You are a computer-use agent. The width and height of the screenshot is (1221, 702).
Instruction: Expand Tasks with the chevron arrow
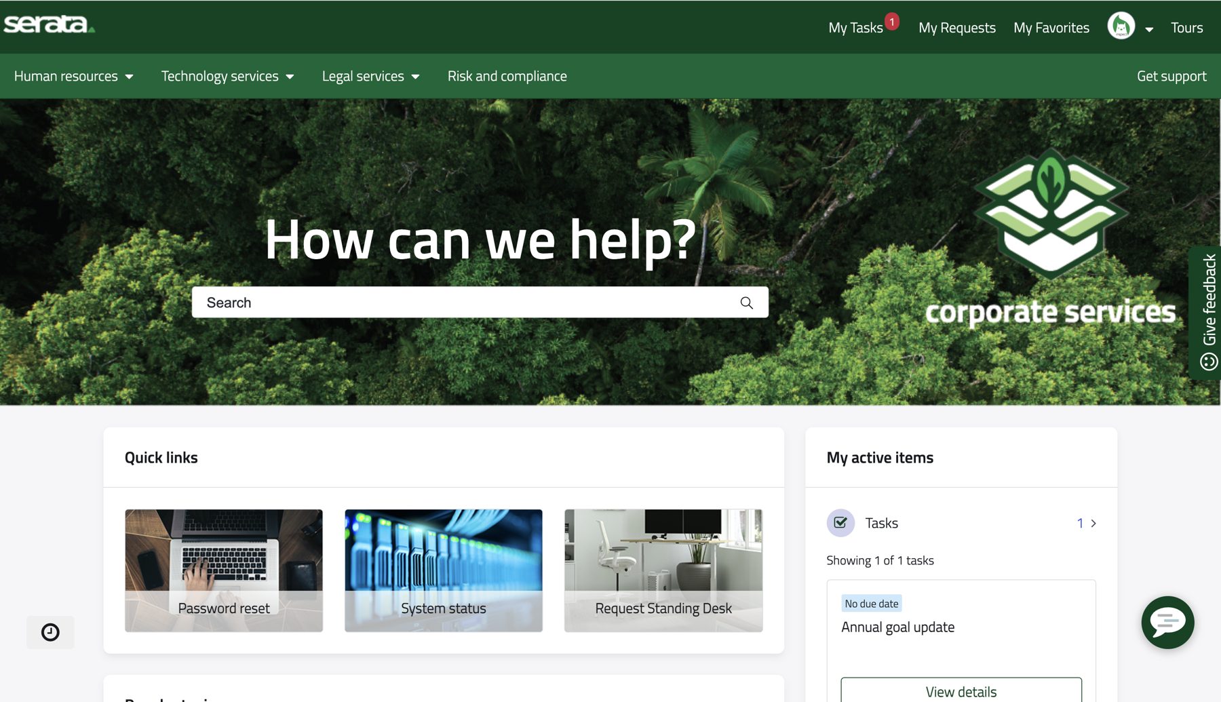click(x=1093, y=523)
